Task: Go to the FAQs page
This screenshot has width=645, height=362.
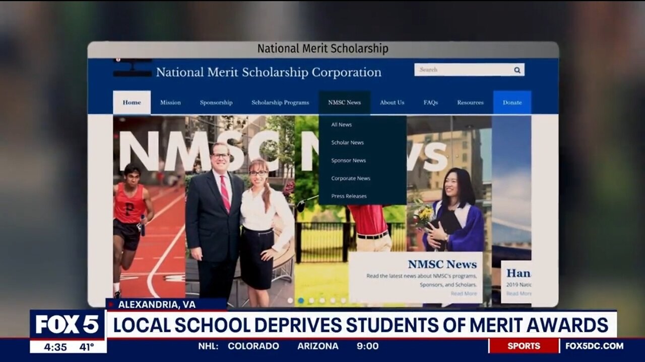Action: click(431, 103)
